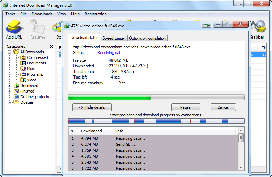Screen dimensions: 272x177
Task: Switch to the Speed Limiter tab
Action: point(114,38)
